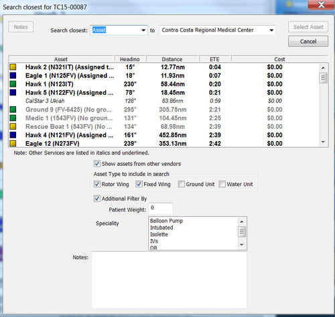The height and width of the screenshot is (317, 335).
Task: Enable the Ground Unit asset type
Action: pyautogui.click(x=181, y=184)
